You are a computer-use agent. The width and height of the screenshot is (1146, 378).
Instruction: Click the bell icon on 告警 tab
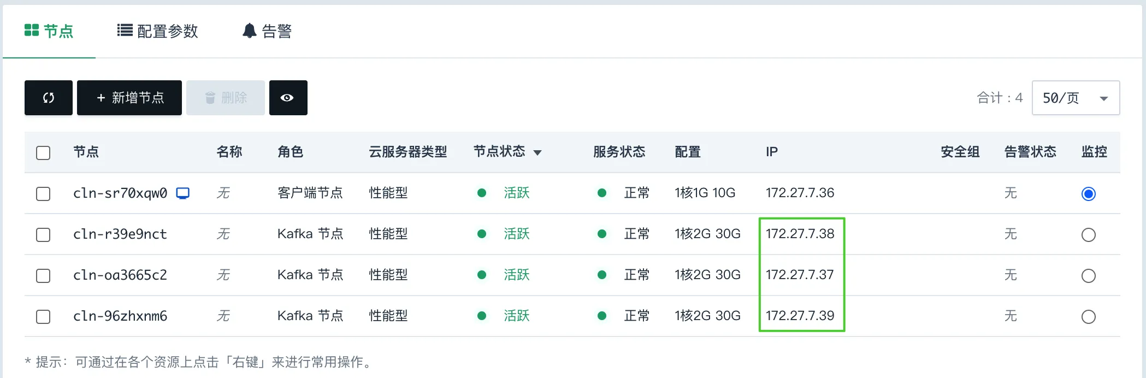[249, 31]
